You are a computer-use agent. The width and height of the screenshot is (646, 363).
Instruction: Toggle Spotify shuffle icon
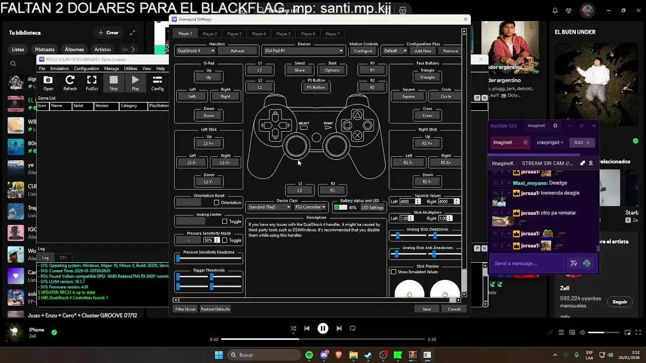pos(293,328)
